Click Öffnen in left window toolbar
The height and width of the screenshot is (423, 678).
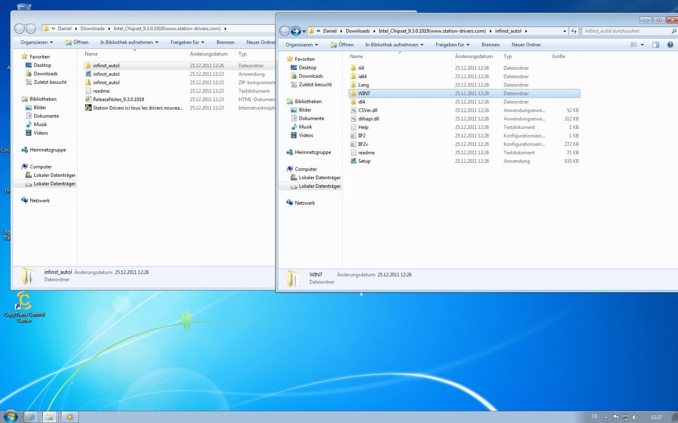pyautogui.click(x=77, y=42)
